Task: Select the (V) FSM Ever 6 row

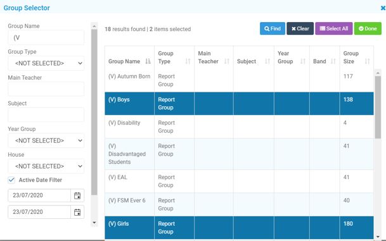Action: (239, 204)
